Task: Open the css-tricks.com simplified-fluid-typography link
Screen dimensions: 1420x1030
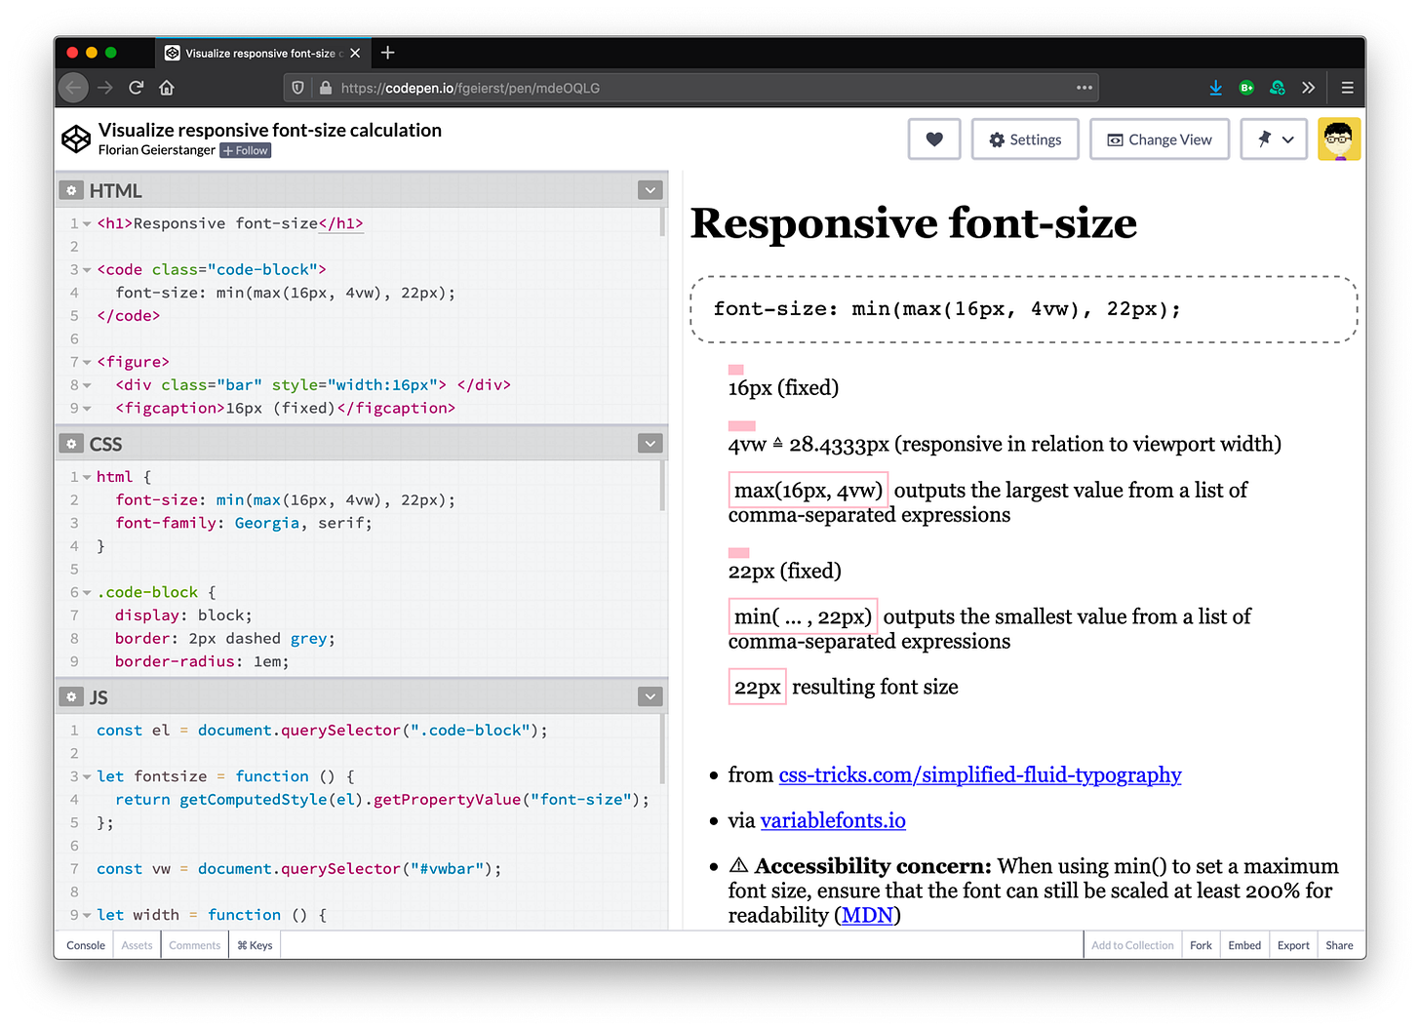Action: coord(979,775)
